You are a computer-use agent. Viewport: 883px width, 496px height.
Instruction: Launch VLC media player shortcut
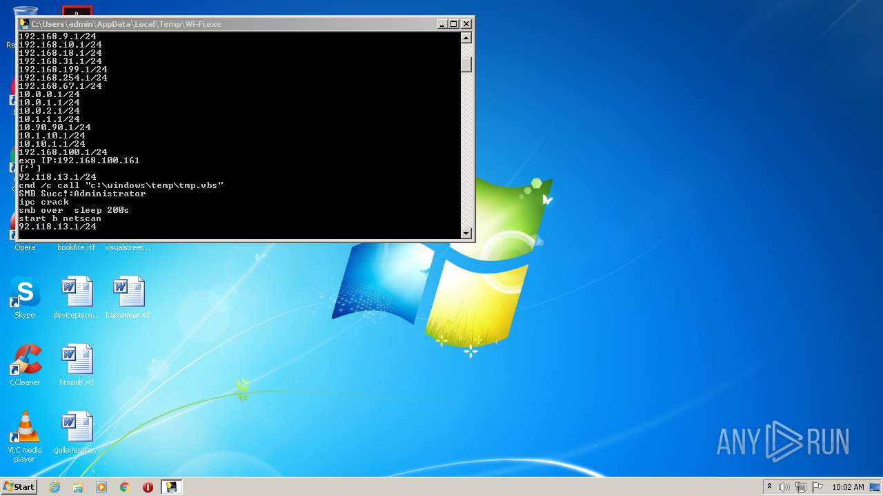click(25, 437)
